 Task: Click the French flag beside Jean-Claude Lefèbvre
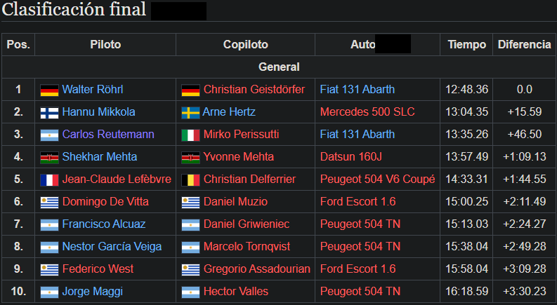49,179
